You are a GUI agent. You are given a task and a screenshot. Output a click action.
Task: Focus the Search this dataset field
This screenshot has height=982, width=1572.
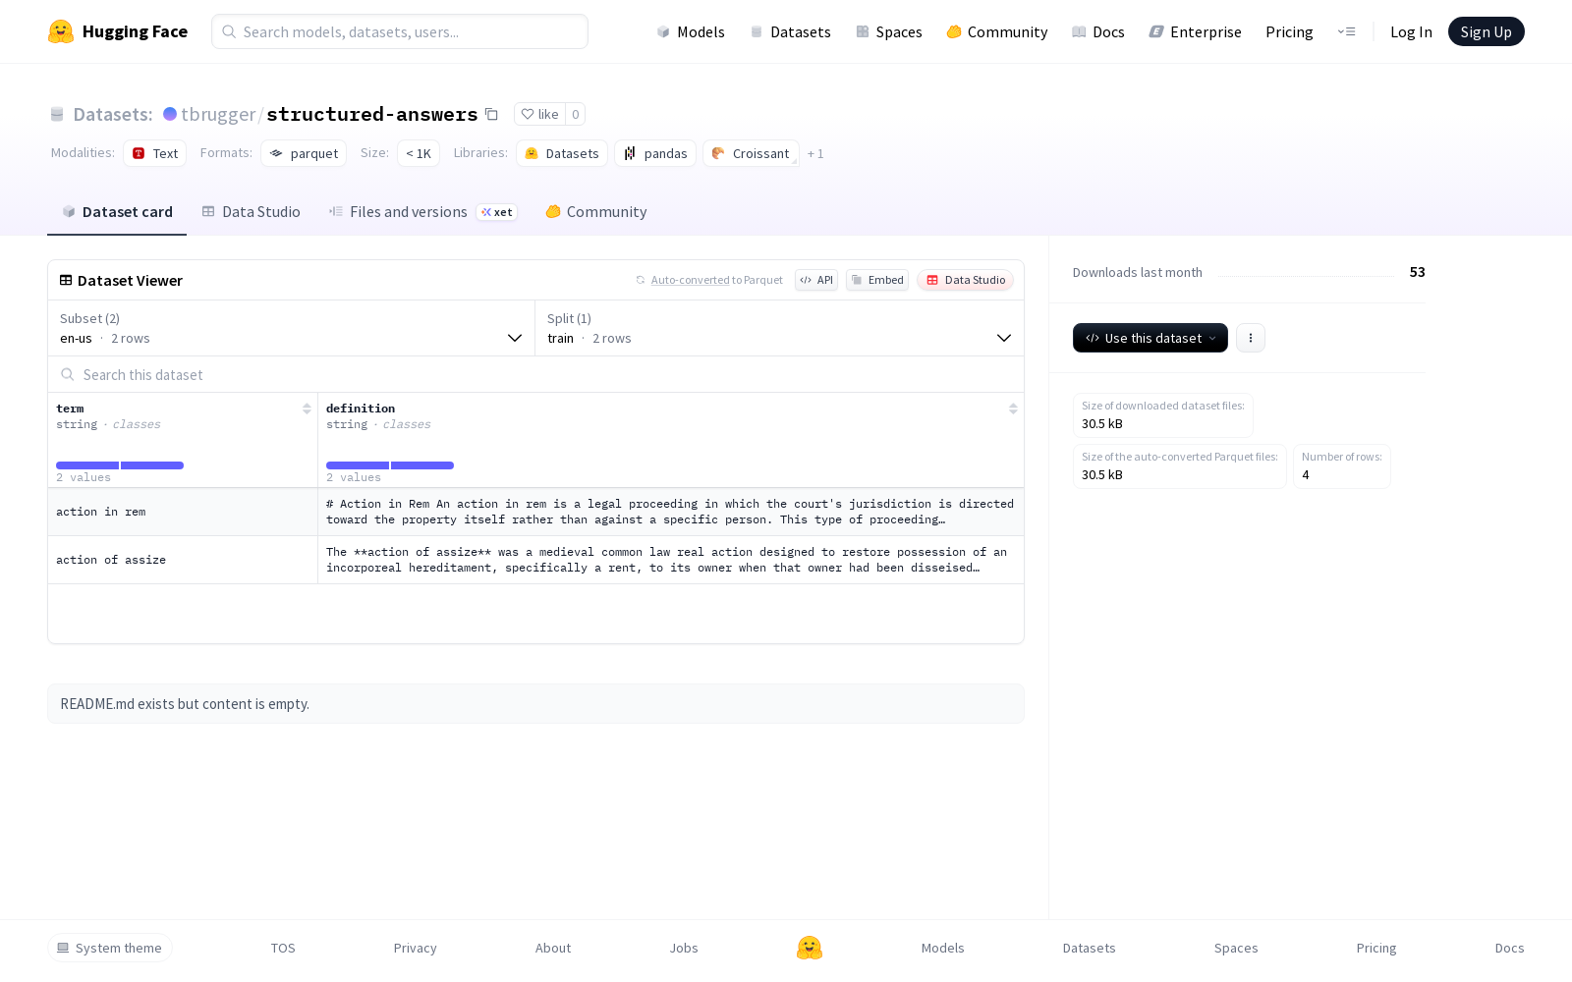click(535, 374)
